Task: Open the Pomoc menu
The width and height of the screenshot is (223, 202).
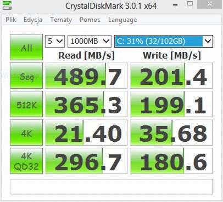Action: click(x=90, y=20)
